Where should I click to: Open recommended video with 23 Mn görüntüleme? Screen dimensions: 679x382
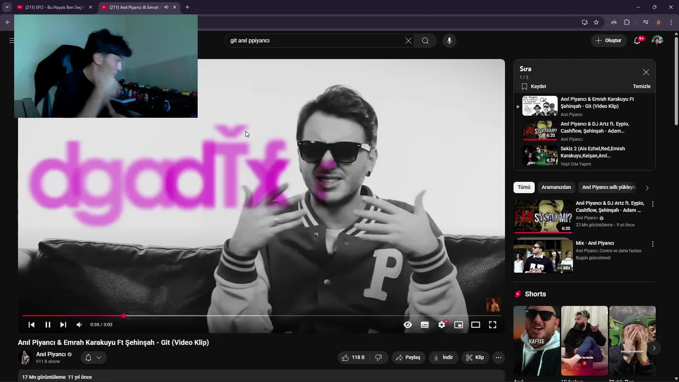[543, 216]
